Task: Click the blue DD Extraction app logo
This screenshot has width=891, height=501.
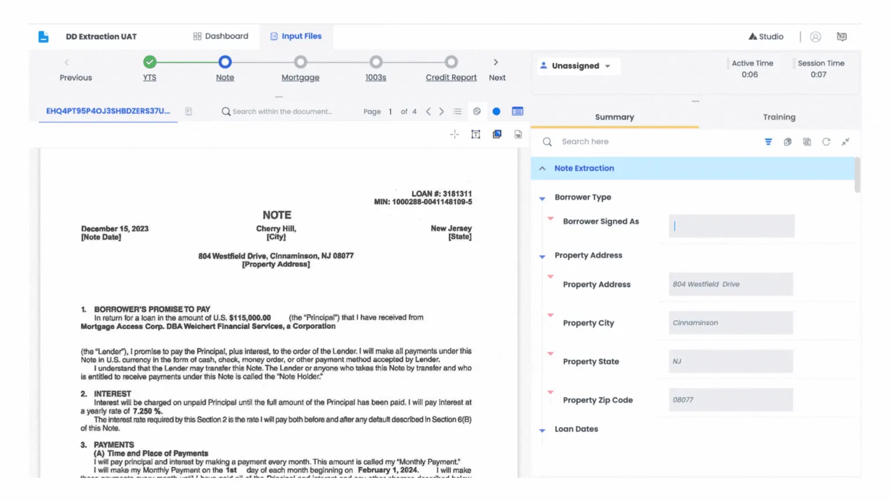Action: click(x=44, y=37)
